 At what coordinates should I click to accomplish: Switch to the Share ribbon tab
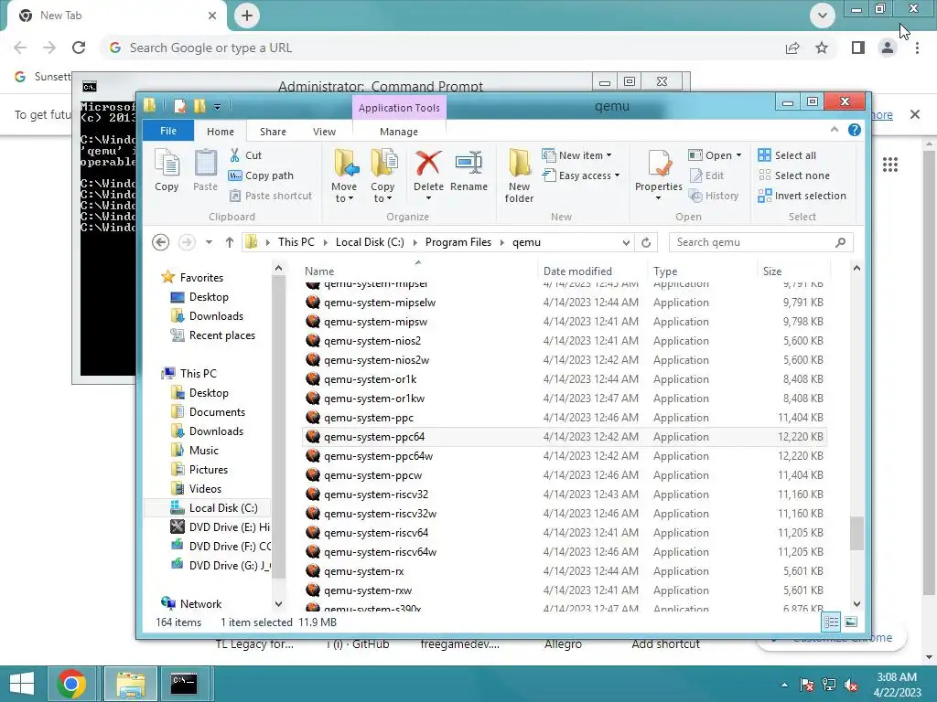[x=273, y=132]
